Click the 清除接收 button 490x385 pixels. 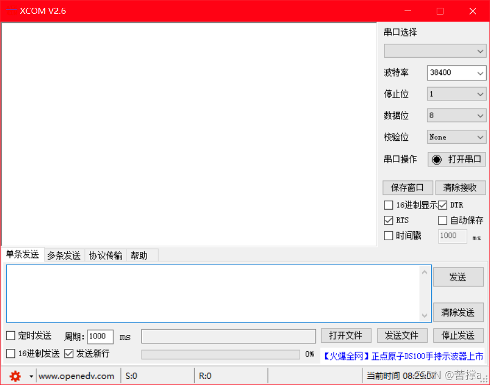461,188
